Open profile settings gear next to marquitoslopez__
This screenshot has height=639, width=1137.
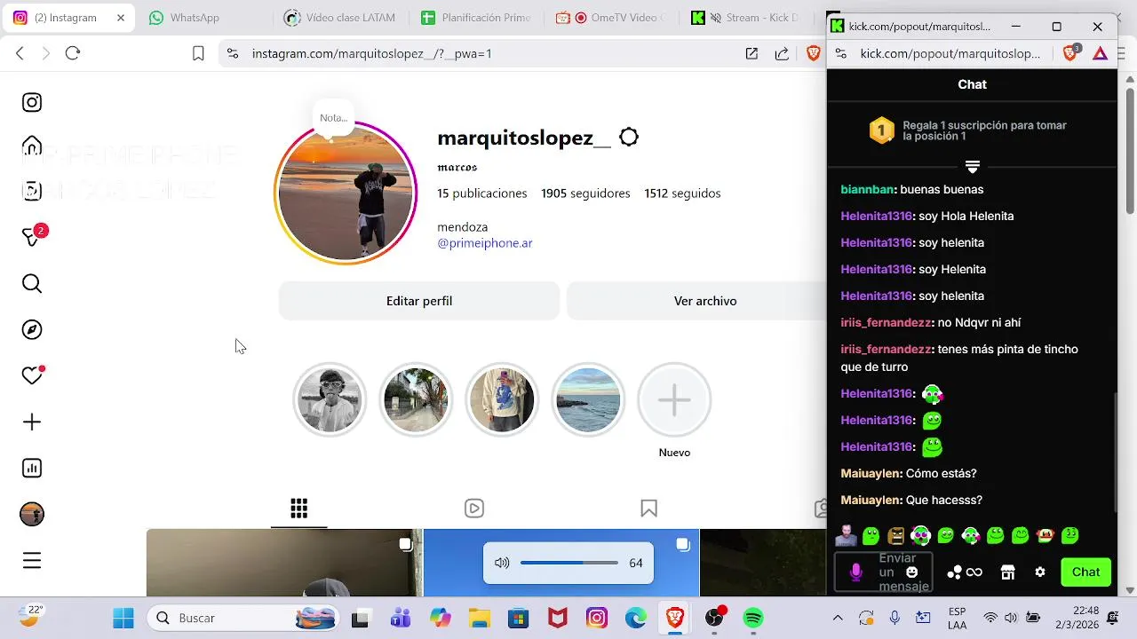[x=629, y=138]
